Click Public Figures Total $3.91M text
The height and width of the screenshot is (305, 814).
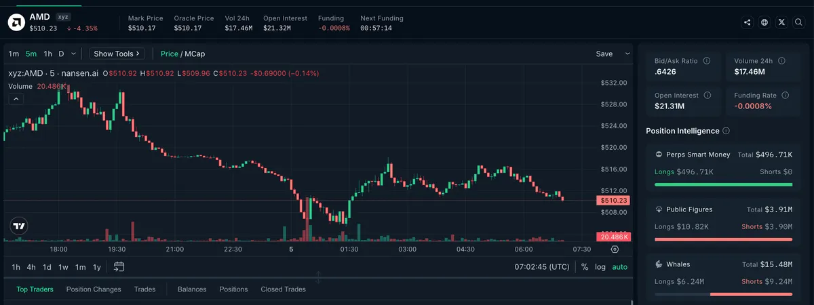click(x=769, y=210)
